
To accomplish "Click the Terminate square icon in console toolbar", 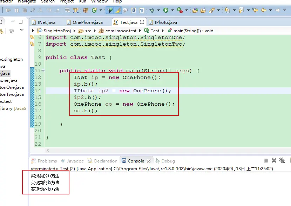I will (x=266, y=161).
